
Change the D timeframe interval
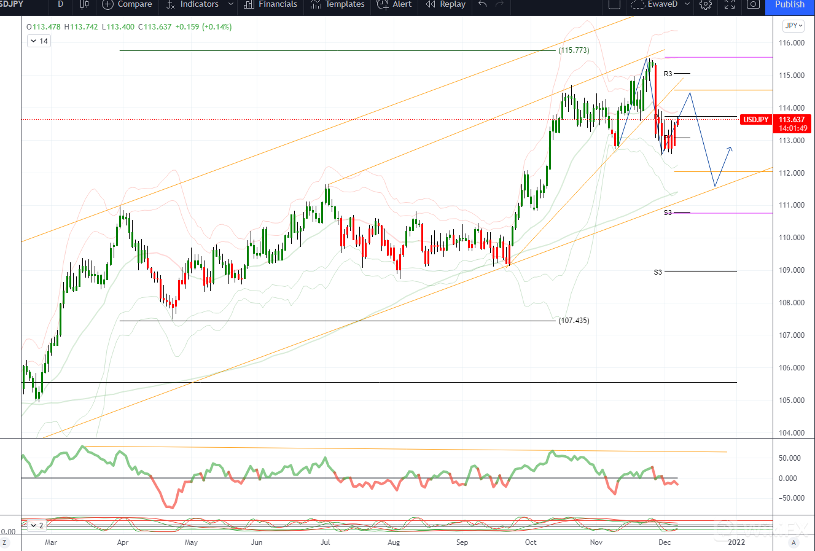(60, 4)
